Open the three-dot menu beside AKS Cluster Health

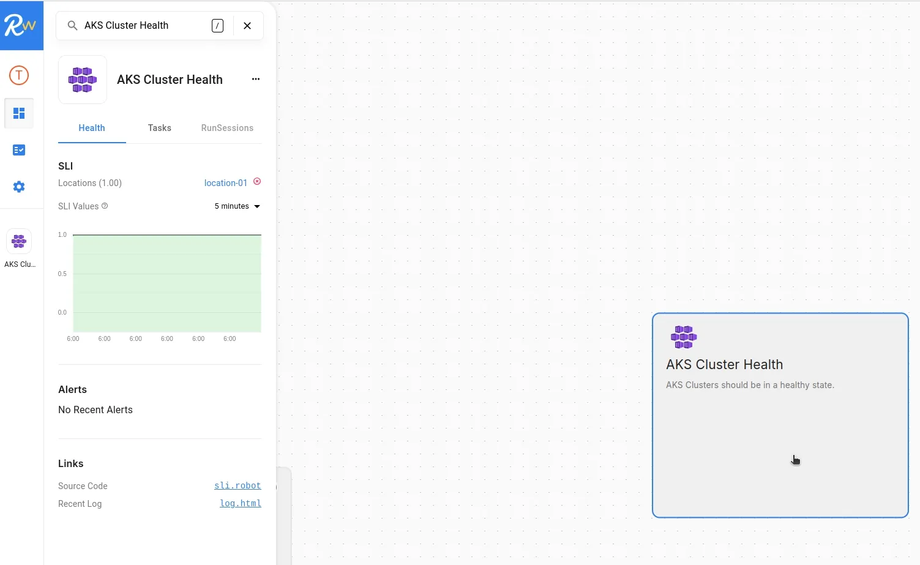[x=256, y=79]
